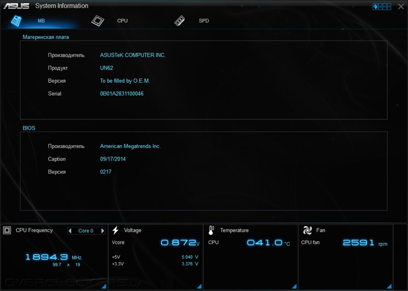This screenshot has height=291, width=408.
Task: Expand Temperature panel corner triangle
Action: 294,286
